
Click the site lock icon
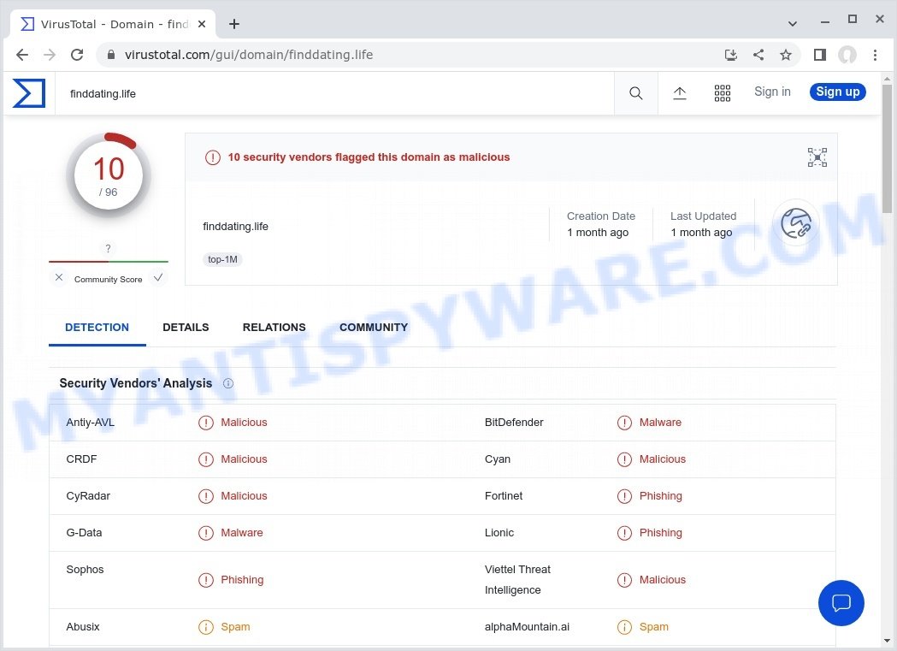[x=111, y=55]
